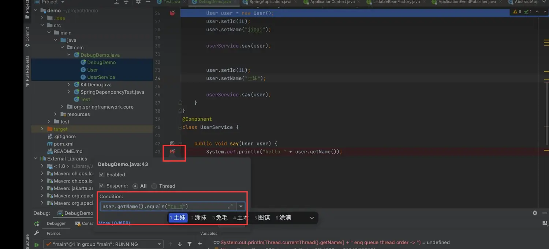Toggle the Suspend checkbox
The image size is (549, 249).
tap(102, 186)
